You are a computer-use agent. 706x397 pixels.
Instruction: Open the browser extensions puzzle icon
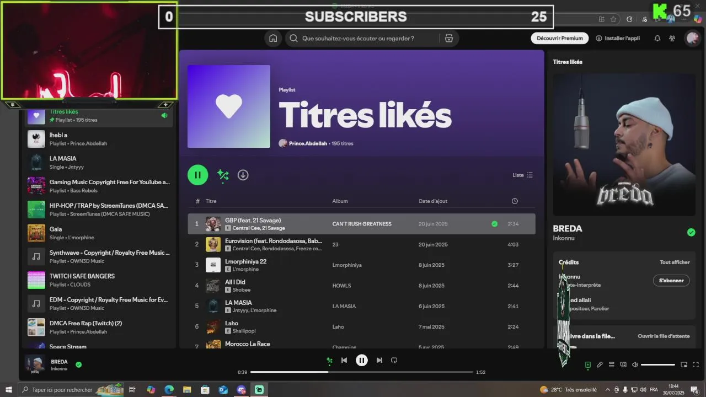tap(629, 19)
